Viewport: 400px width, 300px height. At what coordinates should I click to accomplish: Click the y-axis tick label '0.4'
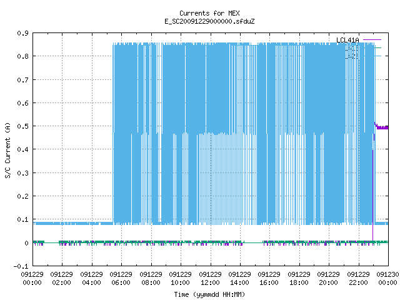(x=22, y=149)
